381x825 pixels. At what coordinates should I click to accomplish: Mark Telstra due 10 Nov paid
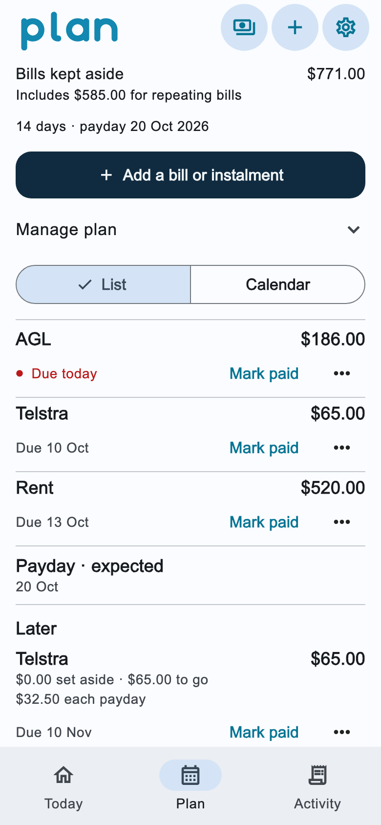coord(264,732)
